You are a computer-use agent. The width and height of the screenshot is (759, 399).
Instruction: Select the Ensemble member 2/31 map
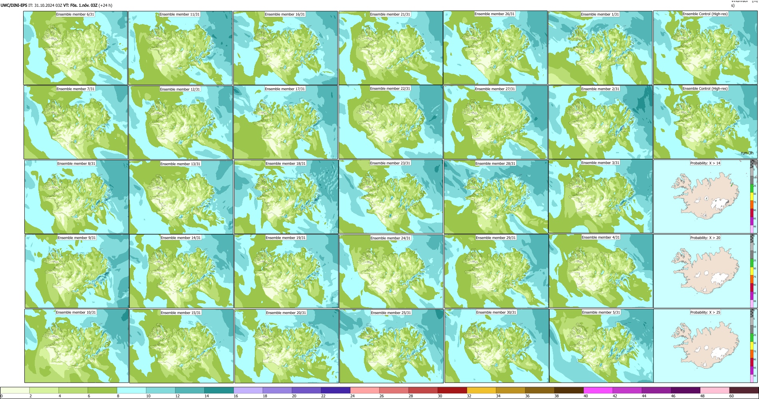[601, 122]
